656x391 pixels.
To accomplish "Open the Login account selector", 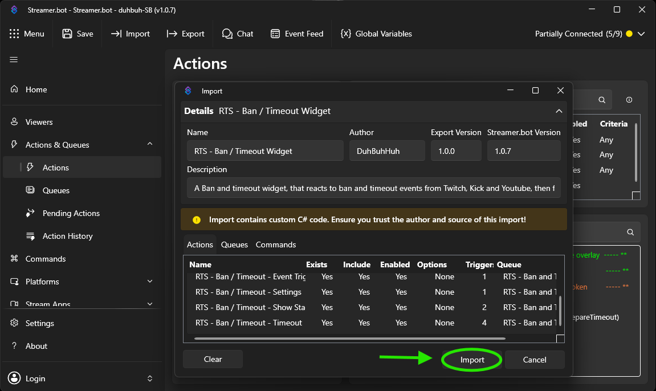I will [x=82, y=378].
